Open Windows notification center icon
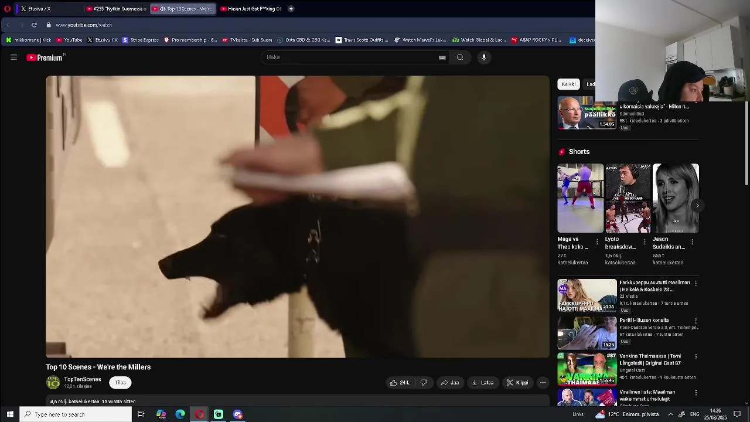The image size is (750, 422). (x=737, y=414)
